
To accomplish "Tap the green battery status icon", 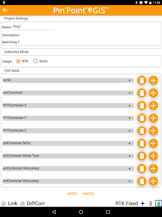I will click(x=159, y=203).
